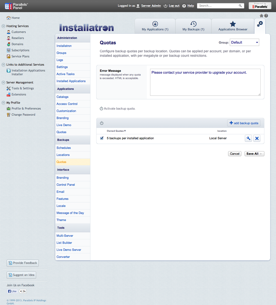This screenshot has width=276, height=305.
Task: Sort by Owned Quotas column arrow
Action: (125, 131)
